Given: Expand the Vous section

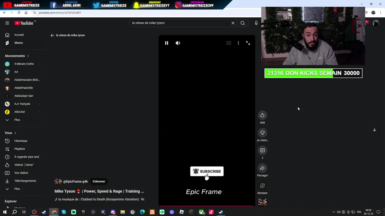Looking at the screenshot, I should [x=11, y=133].
